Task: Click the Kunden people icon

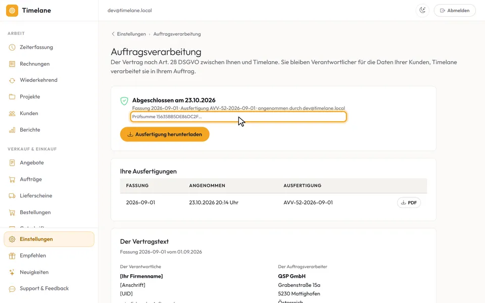Action: pos(12,114)
